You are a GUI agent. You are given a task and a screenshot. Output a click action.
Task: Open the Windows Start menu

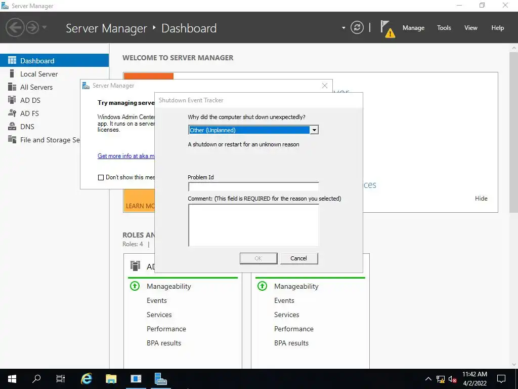click(12, 379)
